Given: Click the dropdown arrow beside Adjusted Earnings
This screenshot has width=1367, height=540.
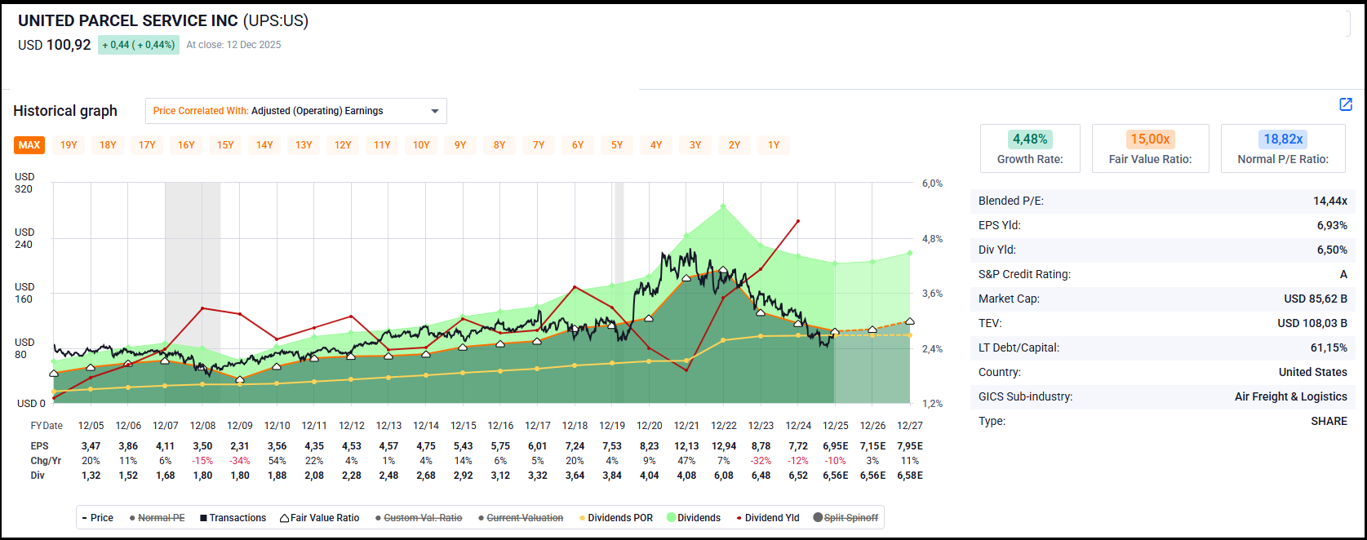Looking at the screenshot, I should click(435, 111).
